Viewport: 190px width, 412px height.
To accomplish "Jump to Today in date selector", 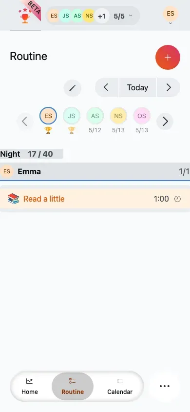I will pos(137,87).
